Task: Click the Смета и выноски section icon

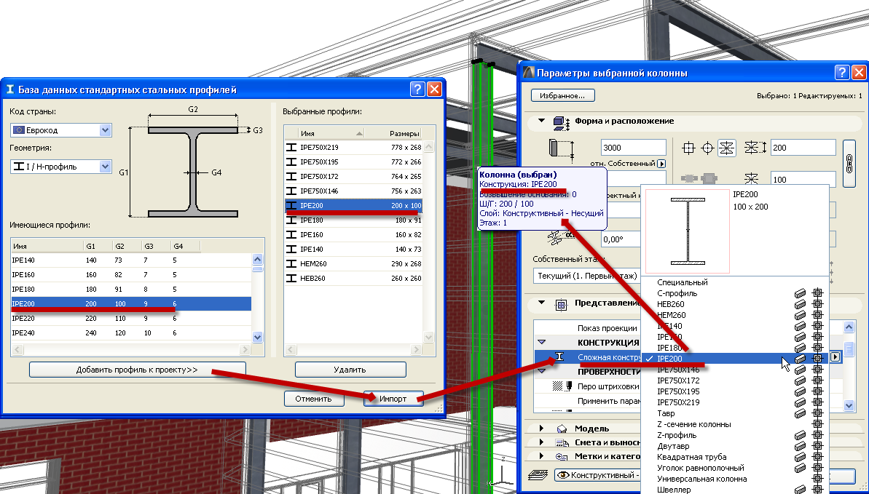Action: pyautogui.click(x=562, y=442)
